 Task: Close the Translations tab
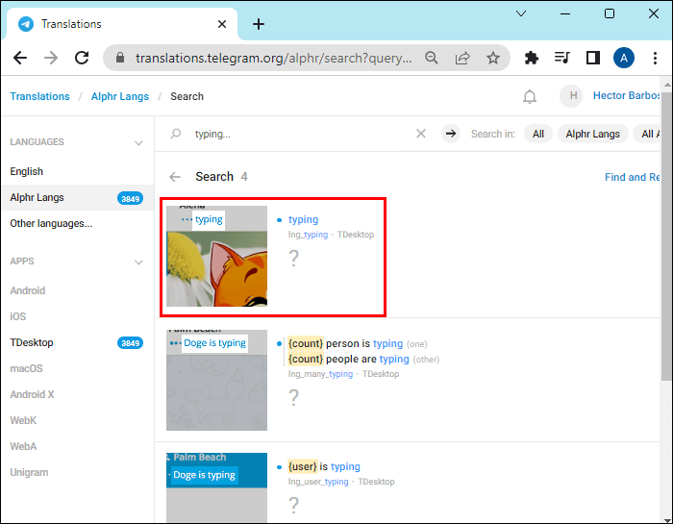click(222, 24)
